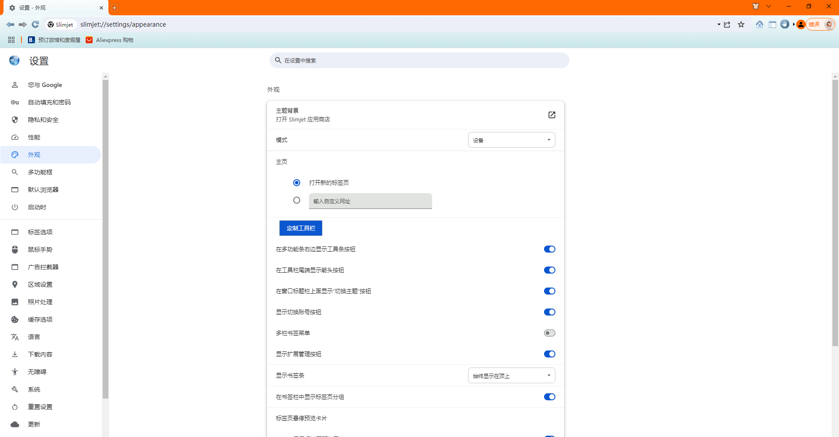Toggle 显示扩展管理按钮 switch
The height and width of the screenshot is (437, 839).
coord(549,354)
